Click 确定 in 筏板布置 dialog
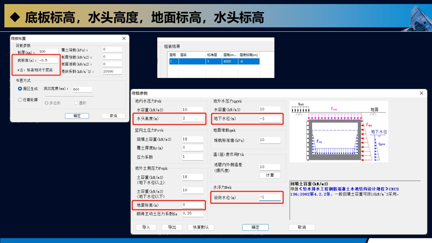This screenshot has width=432, height=243. [x=77, y=116]
